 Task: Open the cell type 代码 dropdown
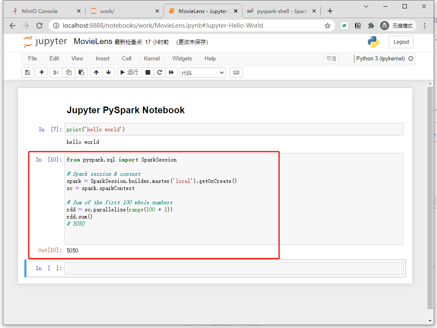click(x=203, y=73)
